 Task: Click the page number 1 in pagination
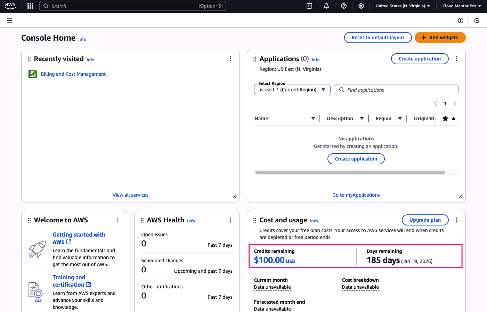(x=445, y=104)
